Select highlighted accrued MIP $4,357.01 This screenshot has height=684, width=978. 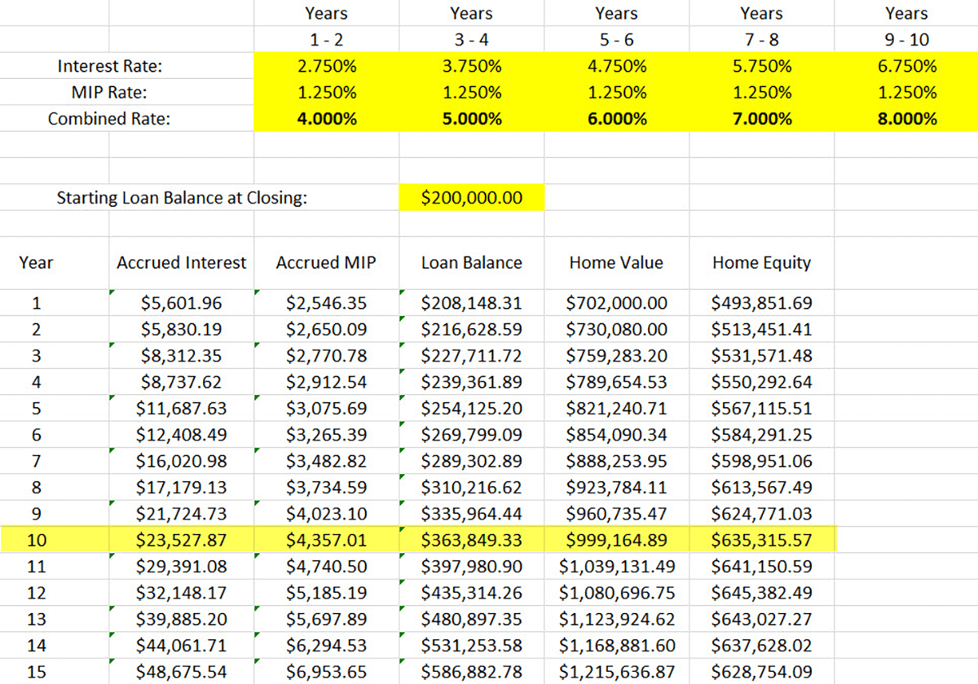point(327,540)
